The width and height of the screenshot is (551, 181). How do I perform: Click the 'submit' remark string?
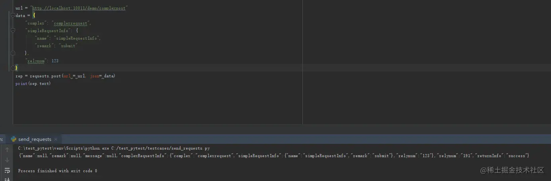click(x=68, y=46)
